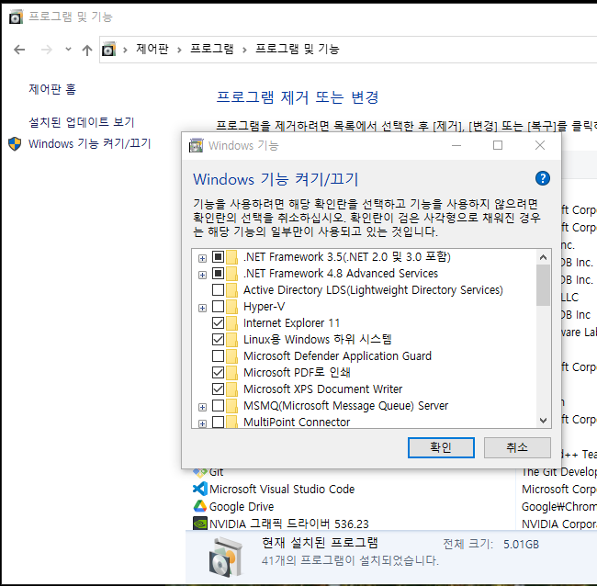Confirm with the 확인 button
The height and width of the screenshot is (586, 597).
click(441, 447)
